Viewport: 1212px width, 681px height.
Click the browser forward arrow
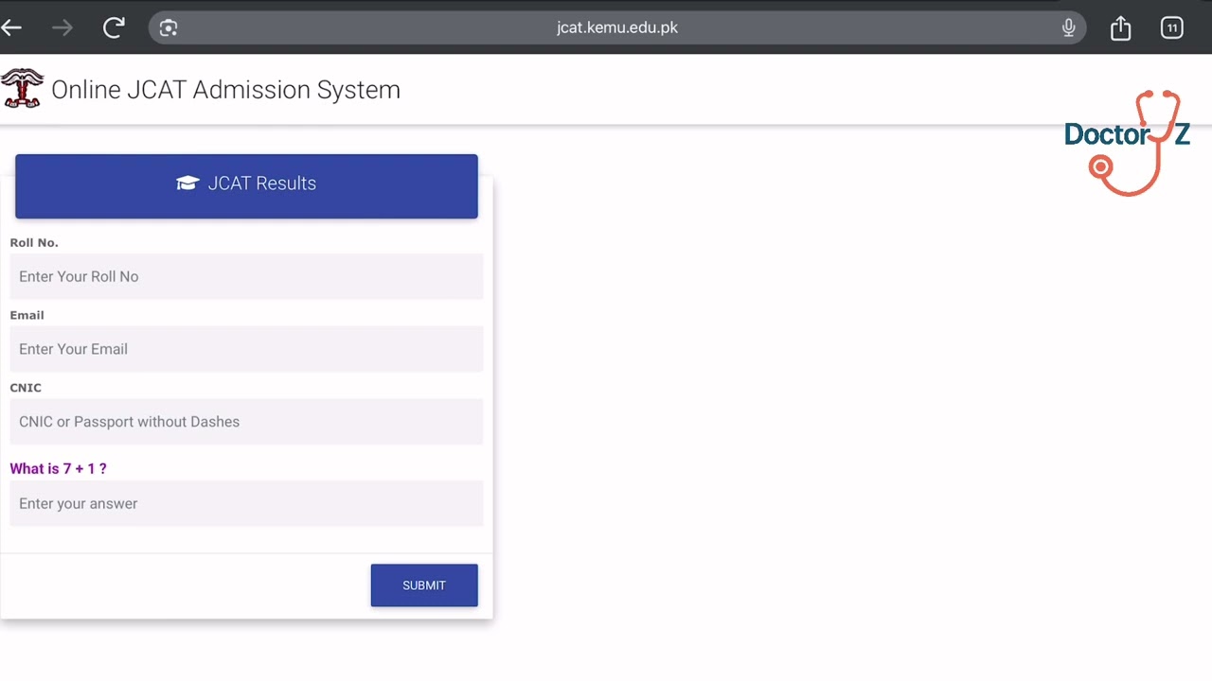tap(62, 27)
